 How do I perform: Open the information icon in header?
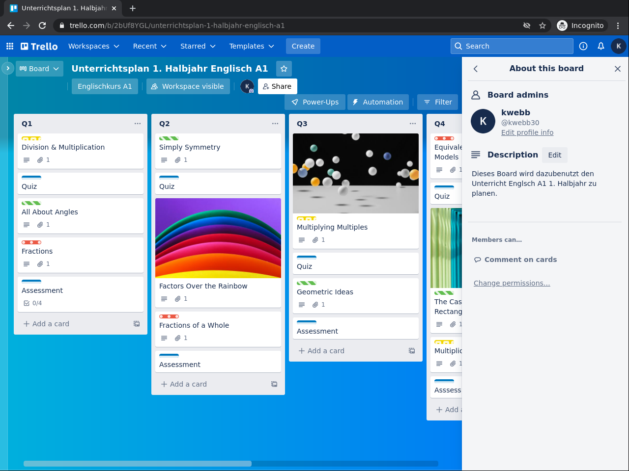click(583, 46)
